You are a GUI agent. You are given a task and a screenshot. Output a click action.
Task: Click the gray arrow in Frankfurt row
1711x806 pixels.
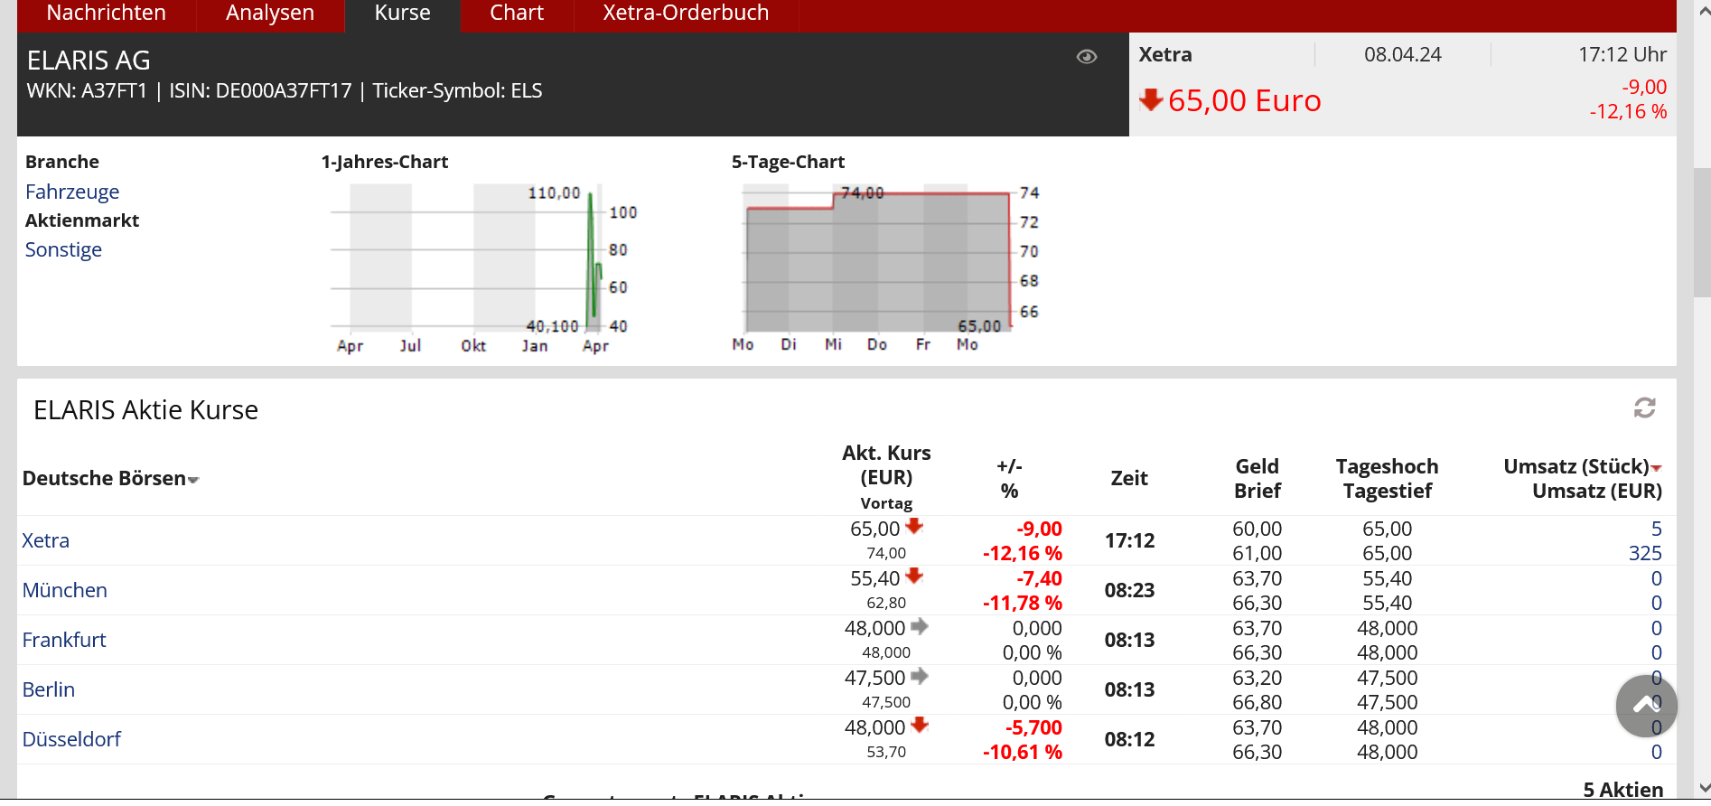click(x=920, y=626)
